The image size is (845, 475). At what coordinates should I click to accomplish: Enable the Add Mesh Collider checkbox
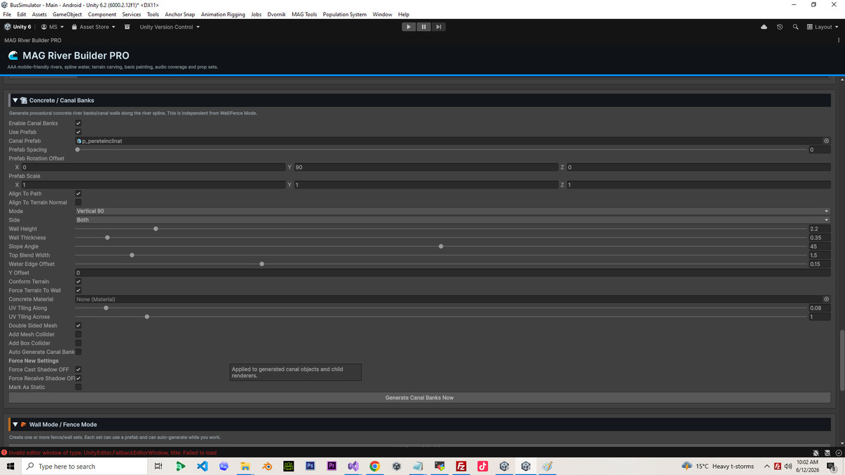pos(78,334)
